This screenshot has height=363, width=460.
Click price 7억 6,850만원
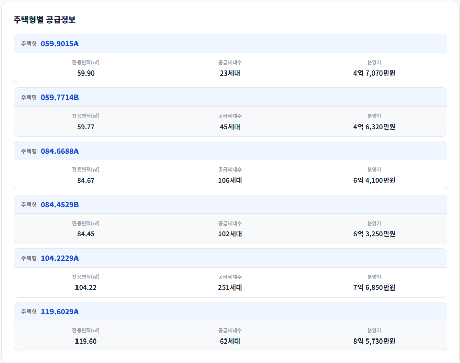coord(374,287)
